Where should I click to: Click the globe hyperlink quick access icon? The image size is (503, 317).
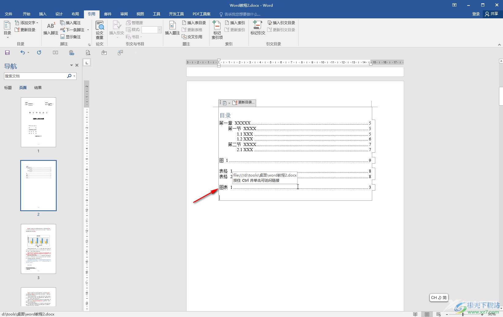pos(72,53)
